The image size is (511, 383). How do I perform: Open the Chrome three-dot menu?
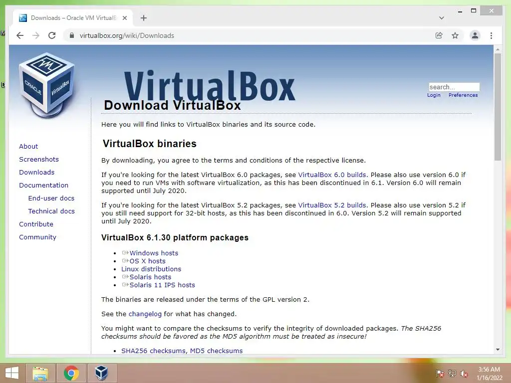click(491, 35)
